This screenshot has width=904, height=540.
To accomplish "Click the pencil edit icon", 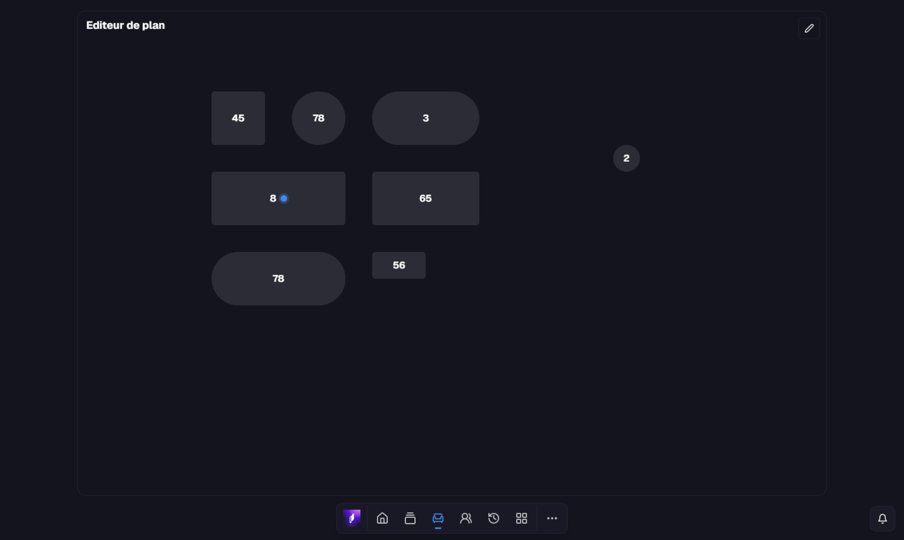I will (809, 28).
